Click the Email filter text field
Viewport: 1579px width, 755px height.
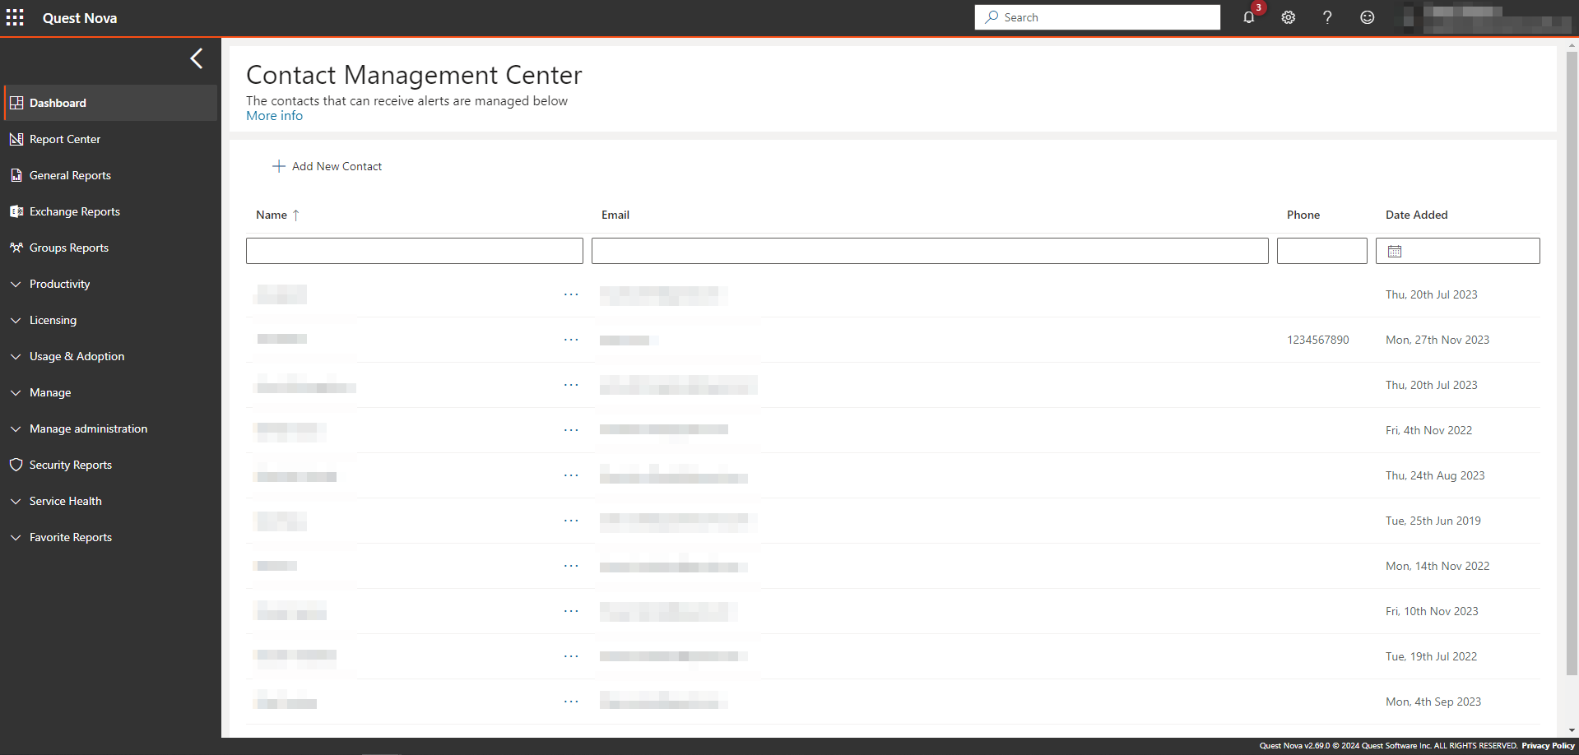coord(929,251)
